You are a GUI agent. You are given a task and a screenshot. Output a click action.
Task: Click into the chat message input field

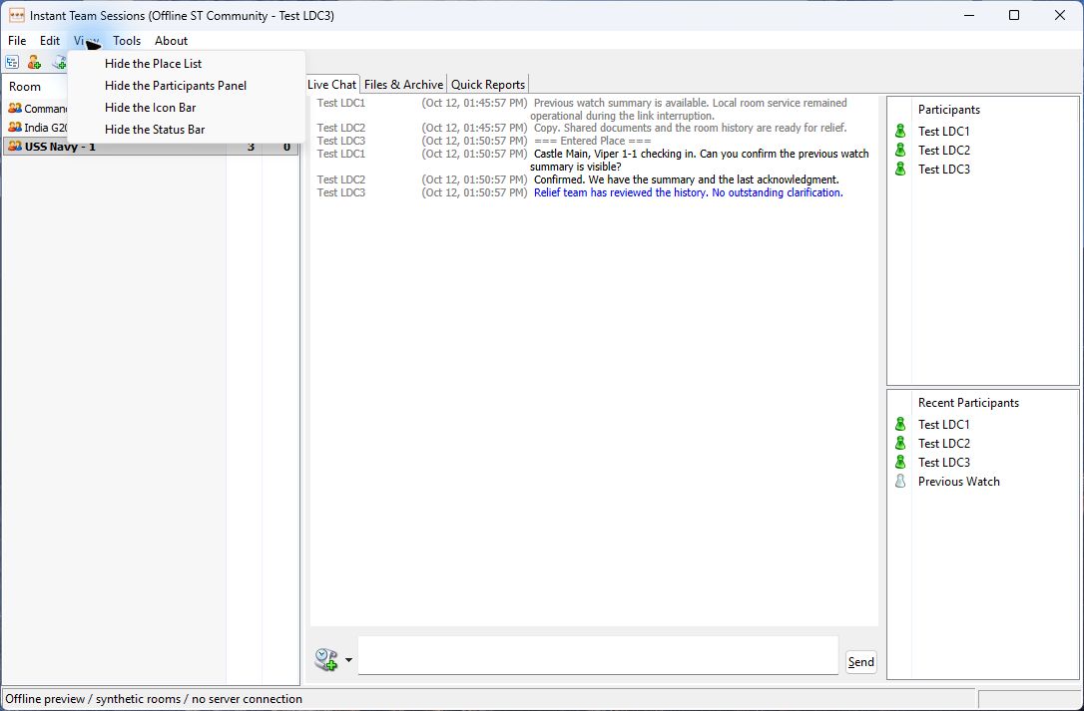point(598,655)
